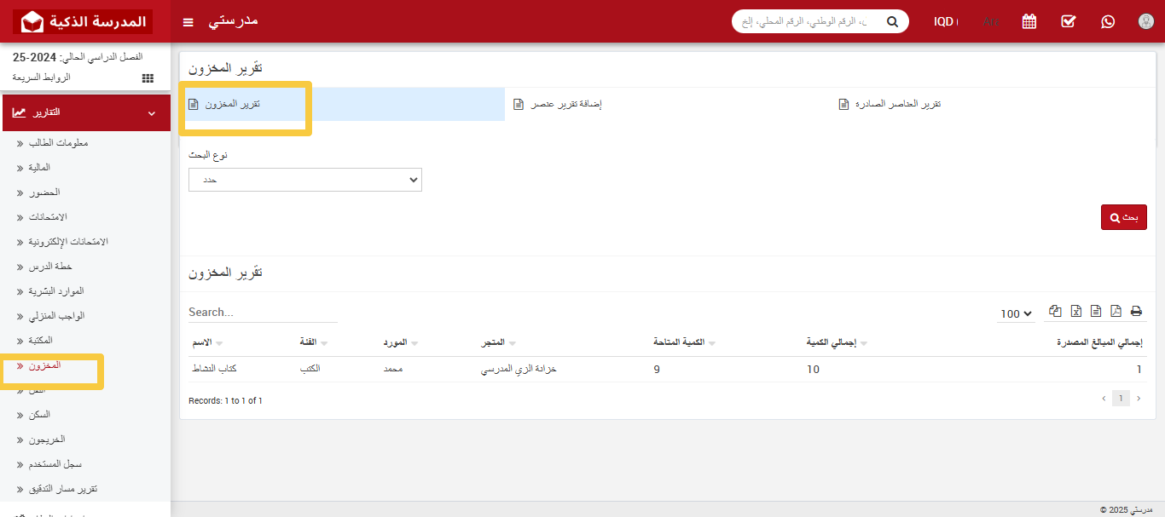
Task: Sort table by الاسم column
Action: (x=203, y=342)
